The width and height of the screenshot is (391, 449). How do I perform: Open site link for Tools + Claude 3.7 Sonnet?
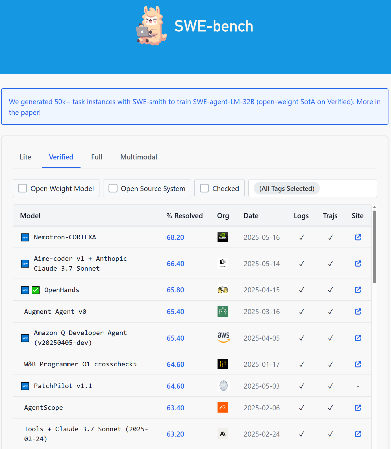click(358, 434)
